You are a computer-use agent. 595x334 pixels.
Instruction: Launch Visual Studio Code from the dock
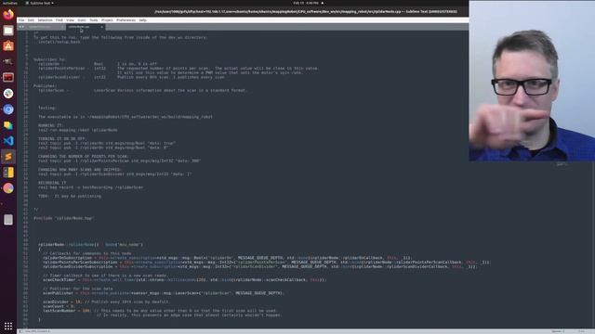pyautogui.click(x=8, y=141)
